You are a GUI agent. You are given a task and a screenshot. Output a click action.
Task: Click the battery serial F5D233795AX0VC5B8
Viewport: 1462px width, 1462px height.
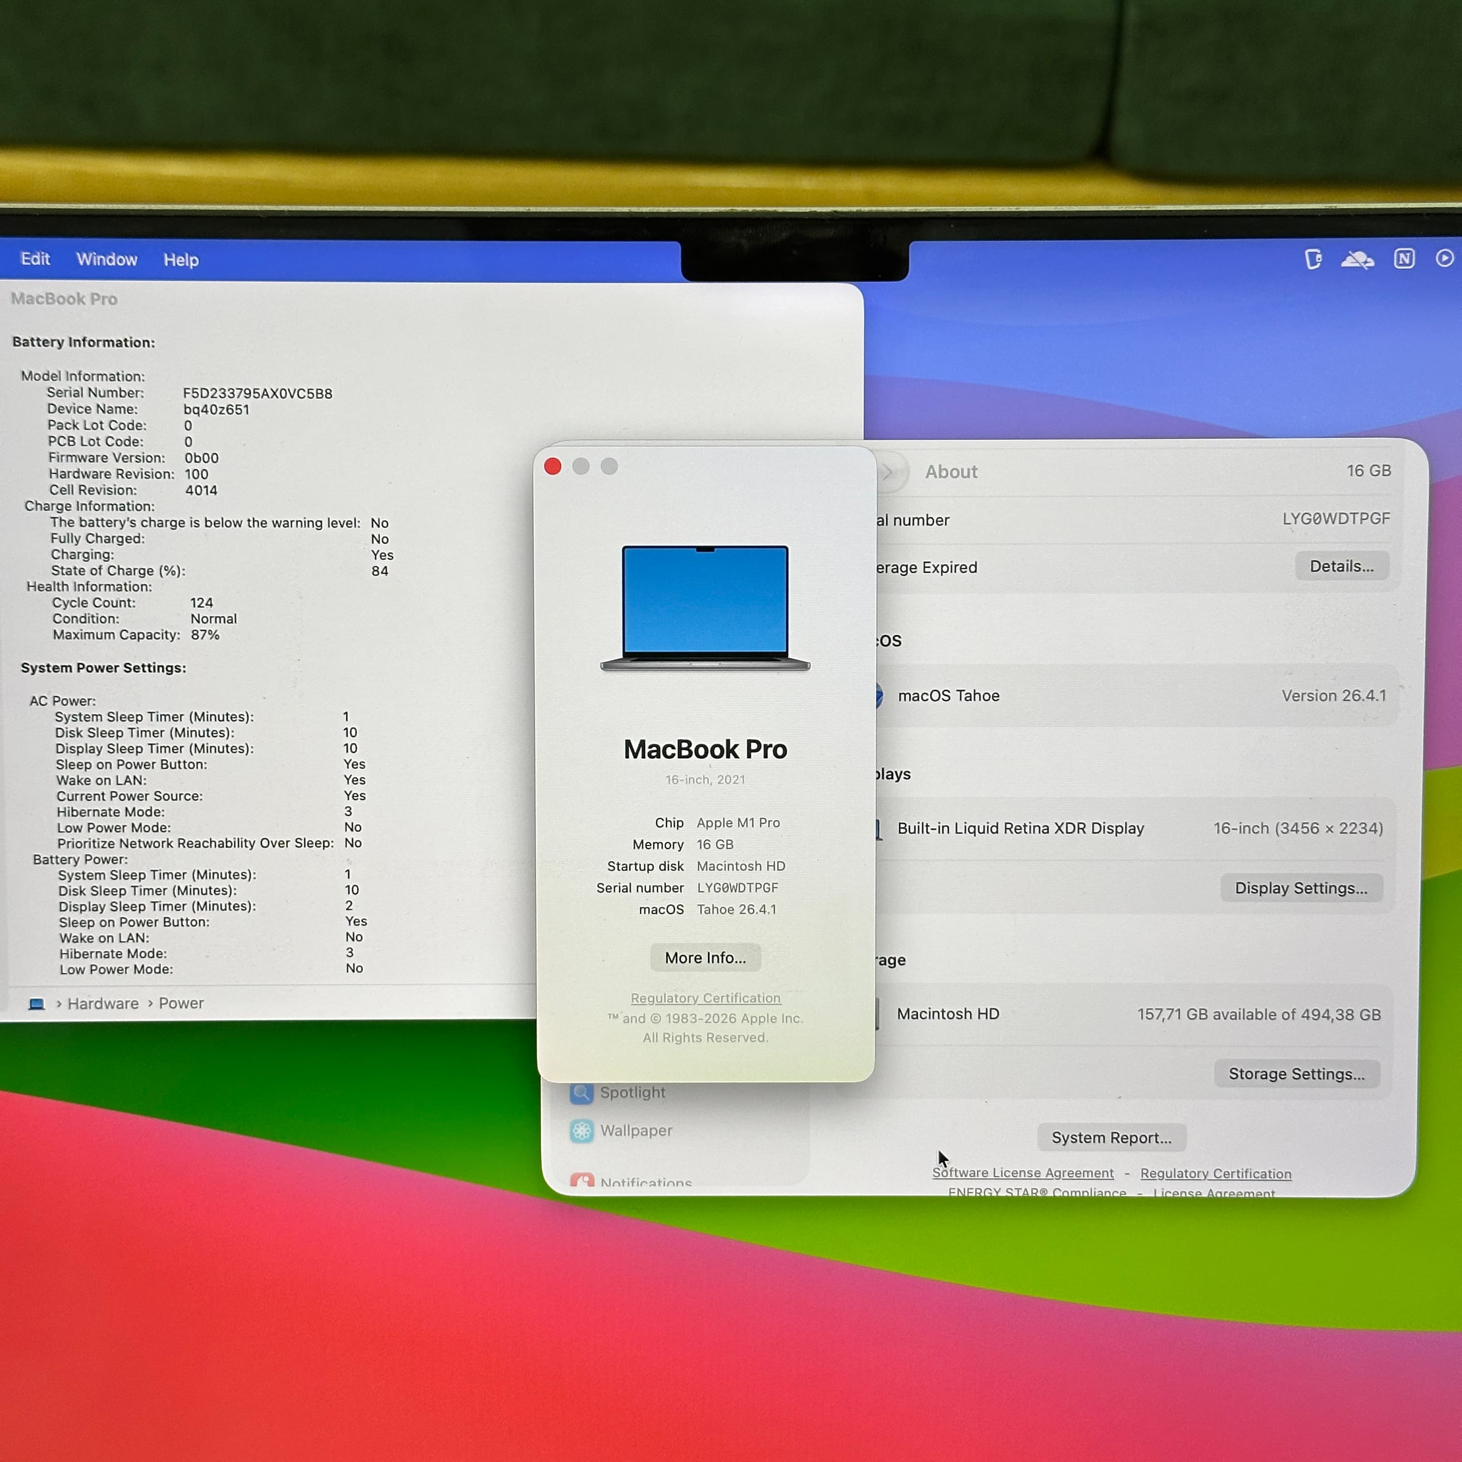click(x=257, y=394)
